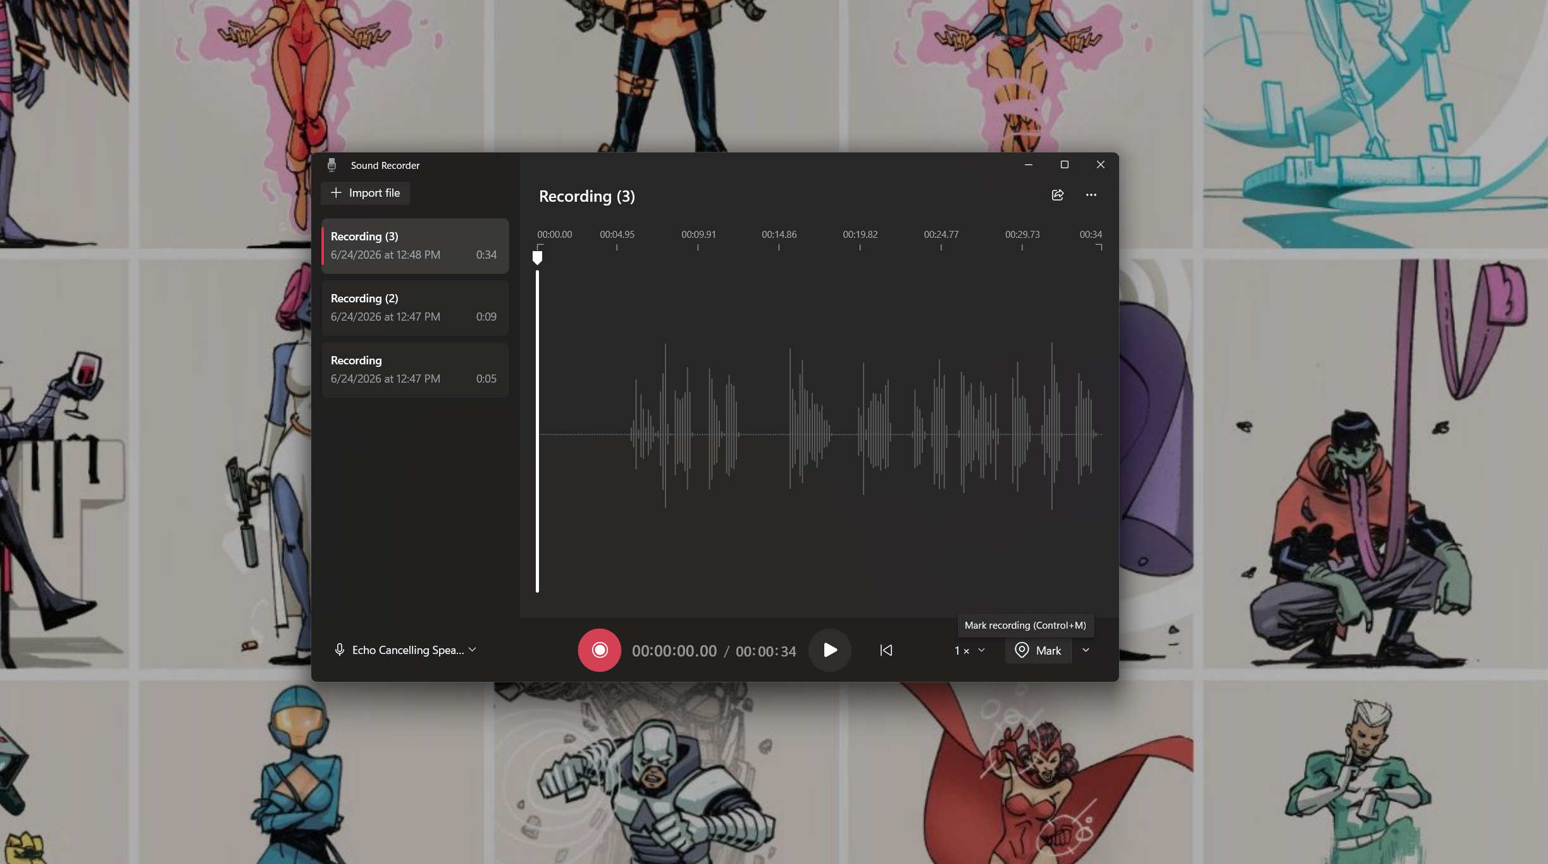Play Recording (3)
1548x864 pixels.
click(829, 650)
